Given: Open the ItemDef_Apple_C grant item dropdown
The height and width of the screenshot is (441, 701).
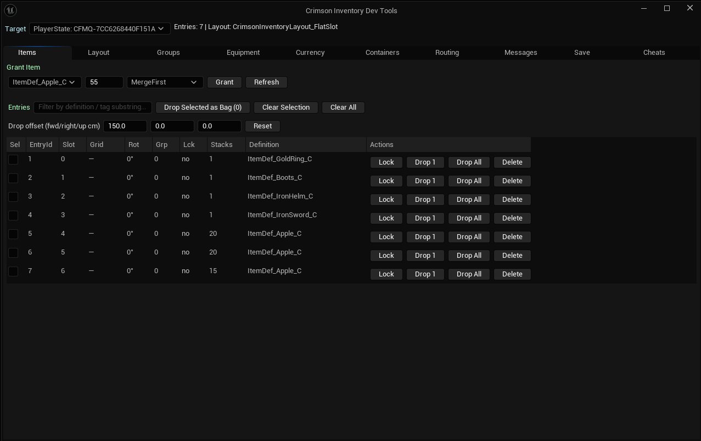Looking at the screenshot, I should click(44, 82).
